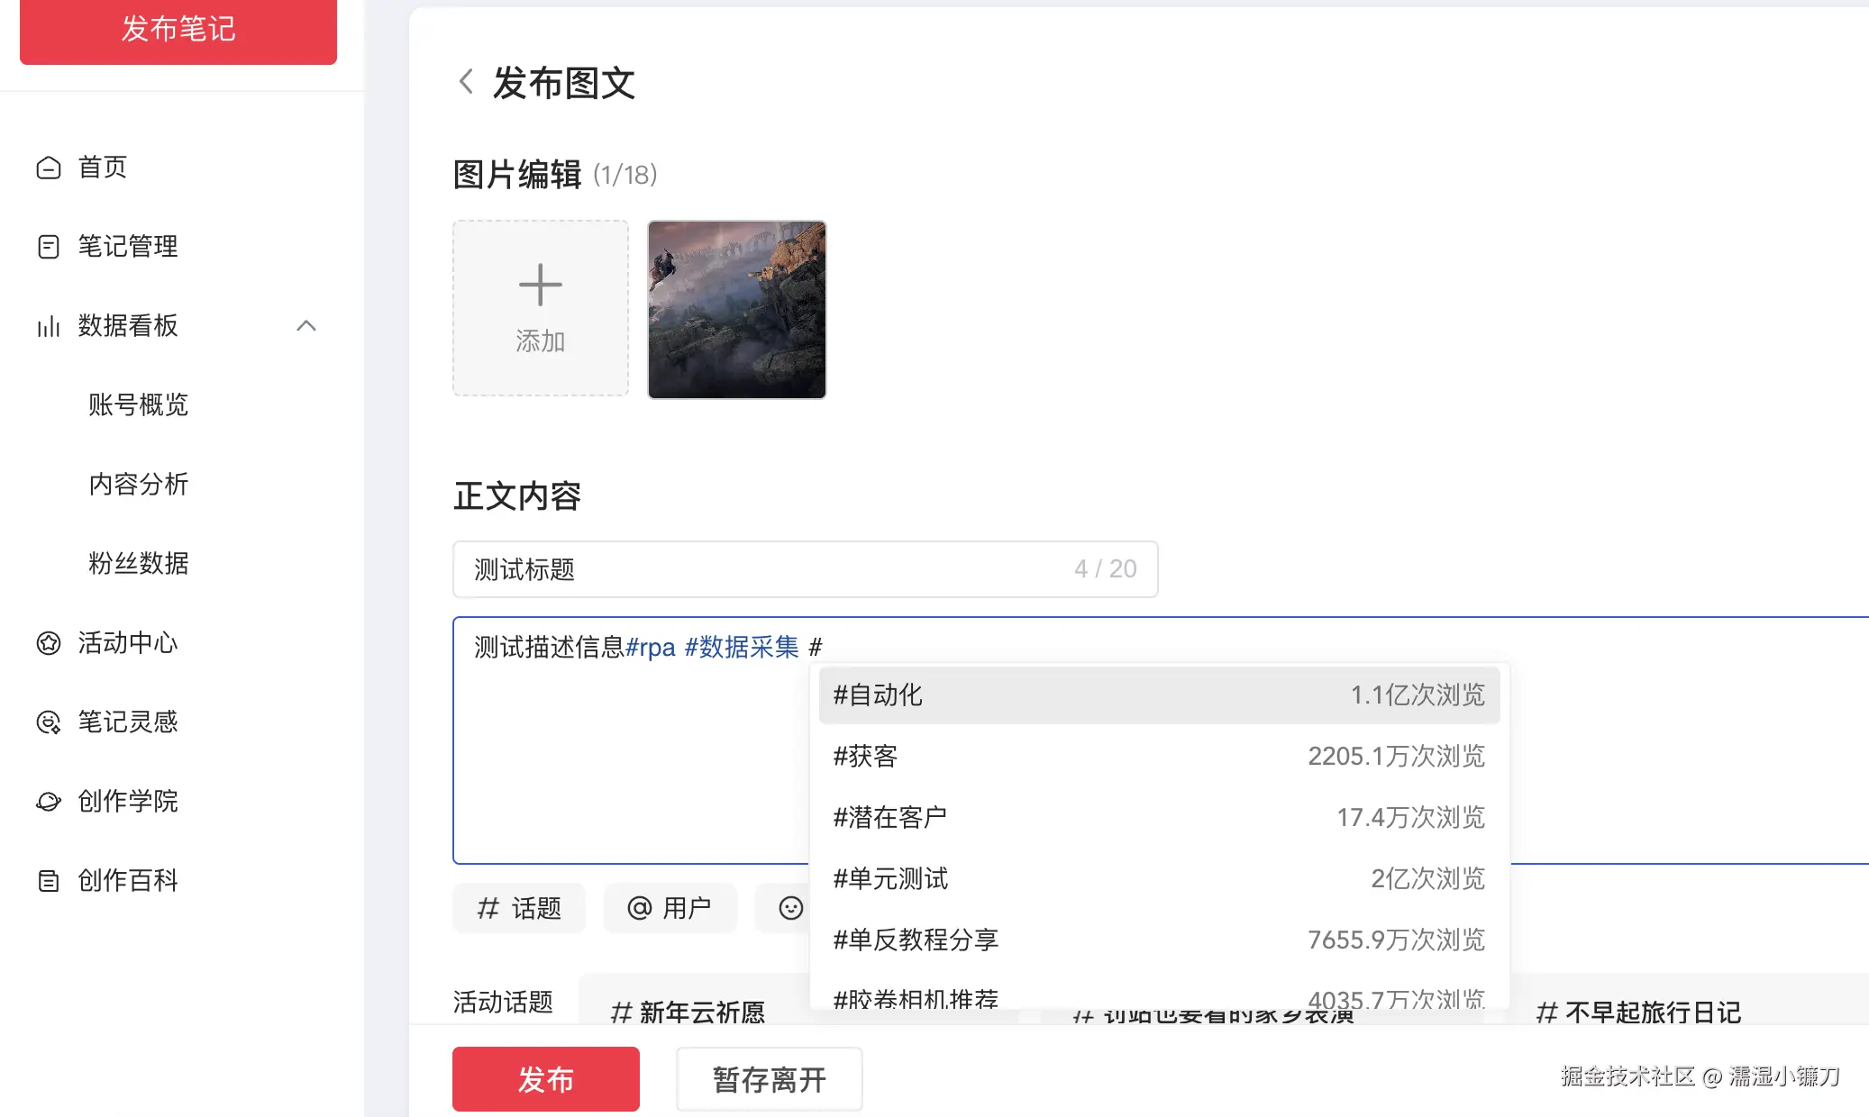Image resolution: width=1869 pixels, height=1117 pixels.
Task: Open 活动中心 via its star icon
Action: [x=49, y=643]
